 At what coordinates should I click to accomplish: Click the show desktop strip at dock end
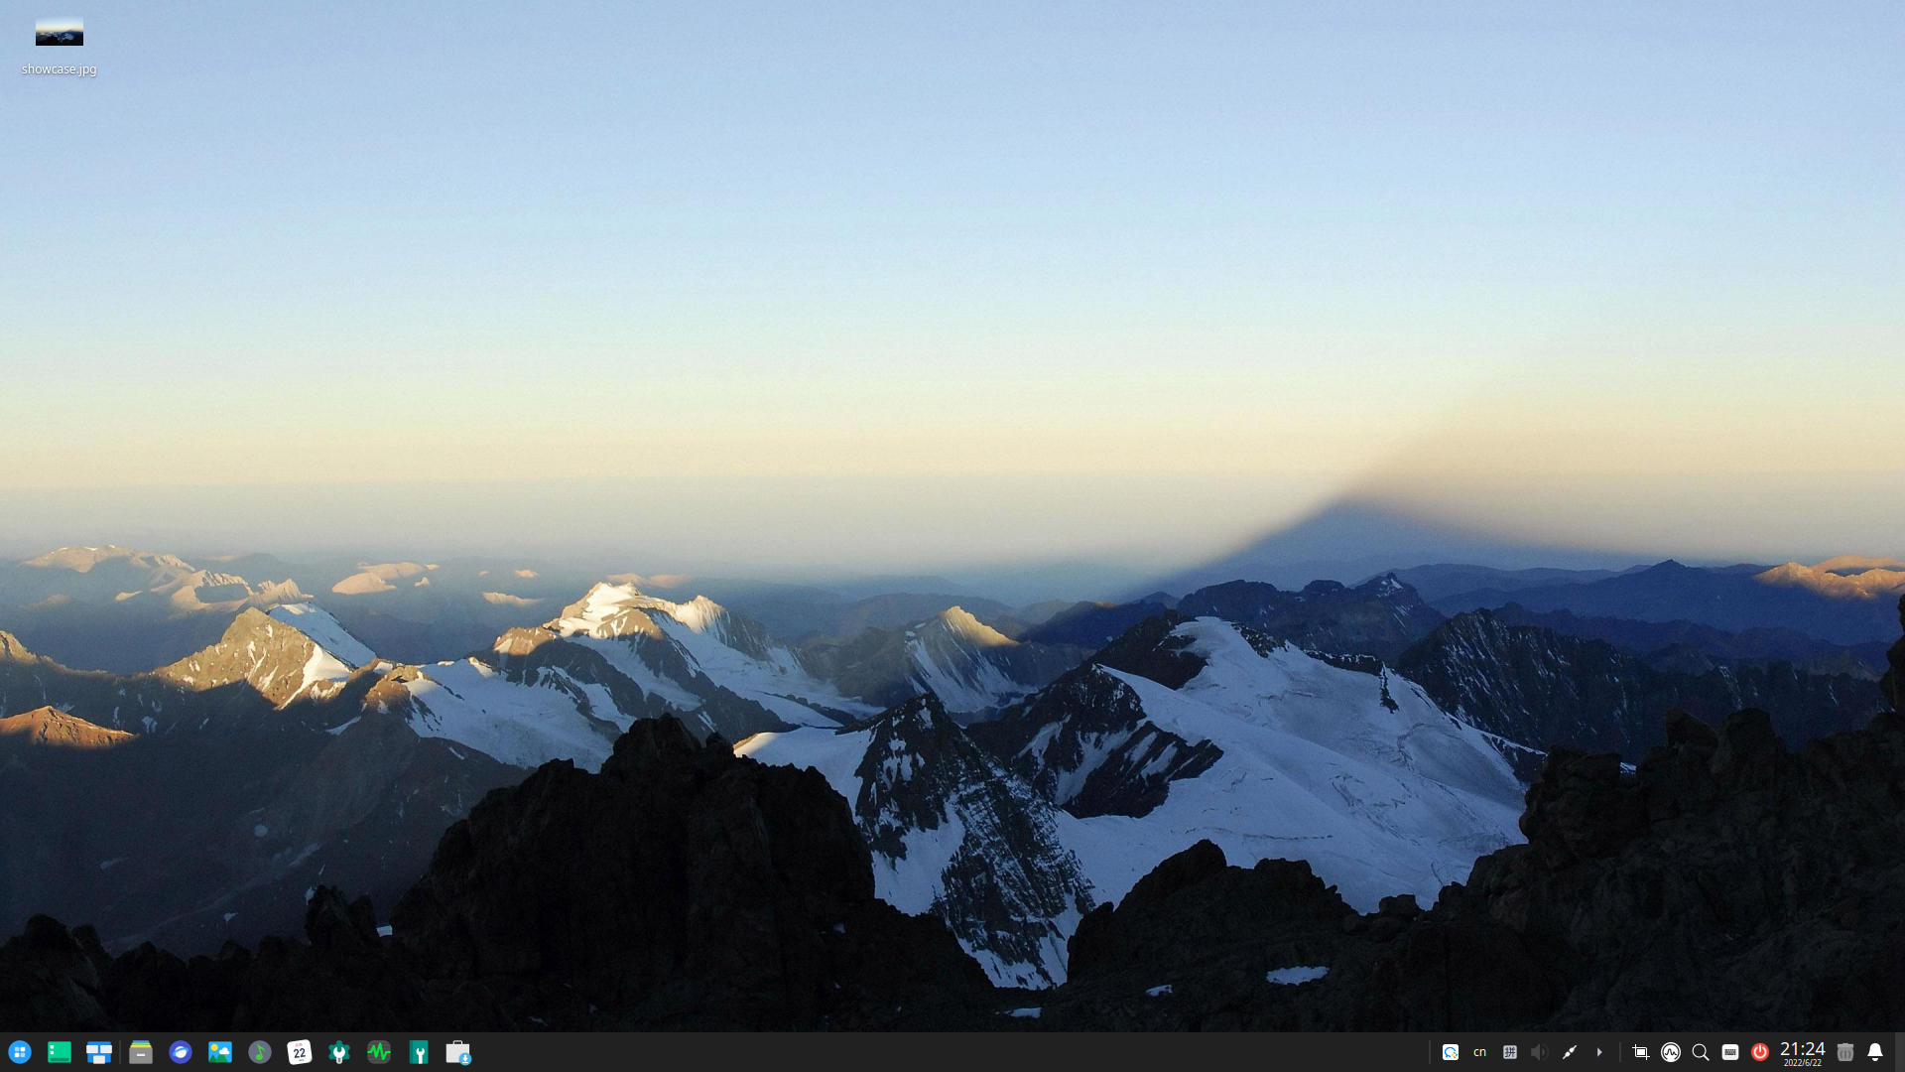(x=1900, y=1052)
